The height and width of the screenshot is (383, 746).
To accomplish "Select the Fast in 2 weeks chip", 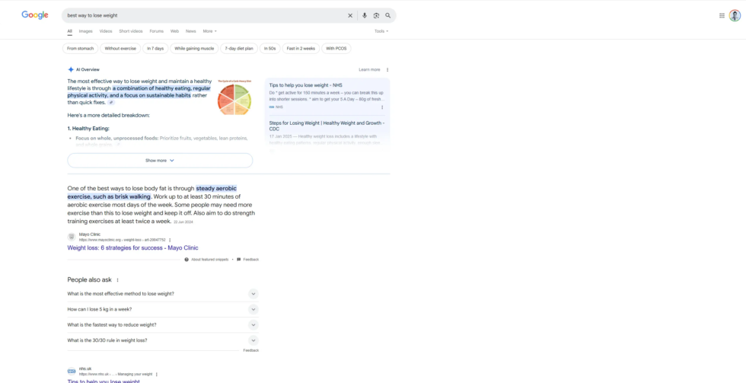I will (x=301, y=49).
